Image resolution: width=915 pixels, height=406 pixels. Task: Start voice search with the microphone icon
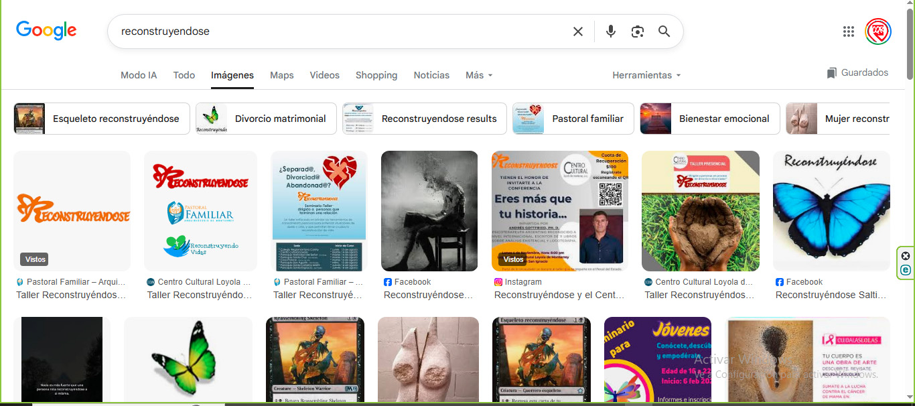tap(610, 31)
